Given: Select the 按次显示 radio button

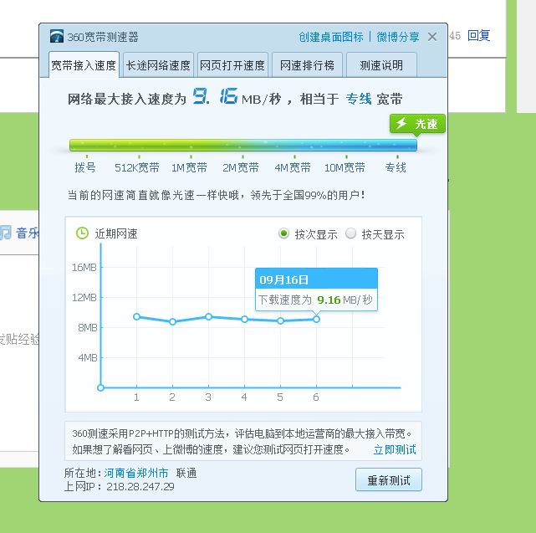Looking at the screenshot, I should coord(283,233).
